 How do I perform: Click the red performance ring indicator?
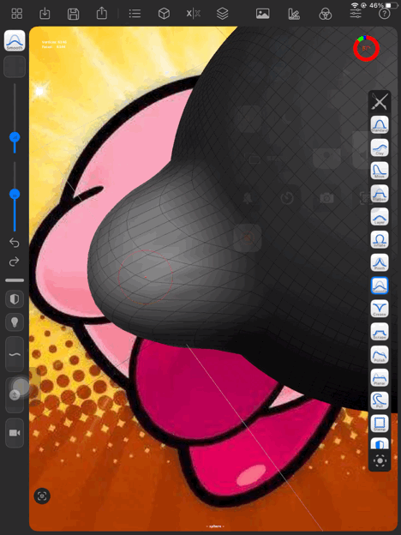tap(366, 49)
